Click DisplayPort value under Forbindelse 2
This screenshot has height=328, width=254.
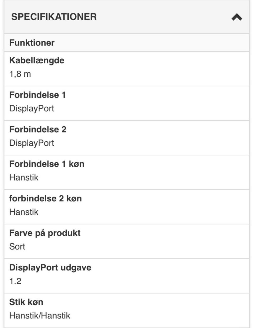tap(32, 143)
